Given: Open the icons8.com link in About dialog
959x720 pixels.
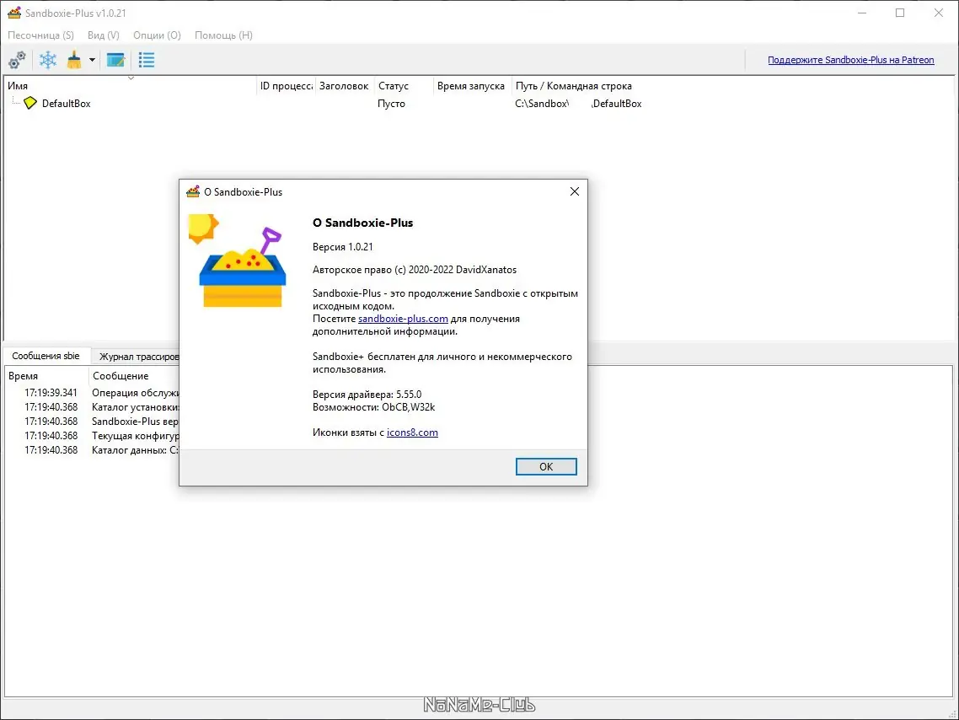Looking at the screenshot, I should [x=412, y=433].
